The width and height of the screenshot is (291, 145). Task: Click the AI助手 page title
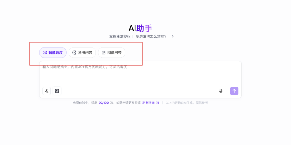140,28
